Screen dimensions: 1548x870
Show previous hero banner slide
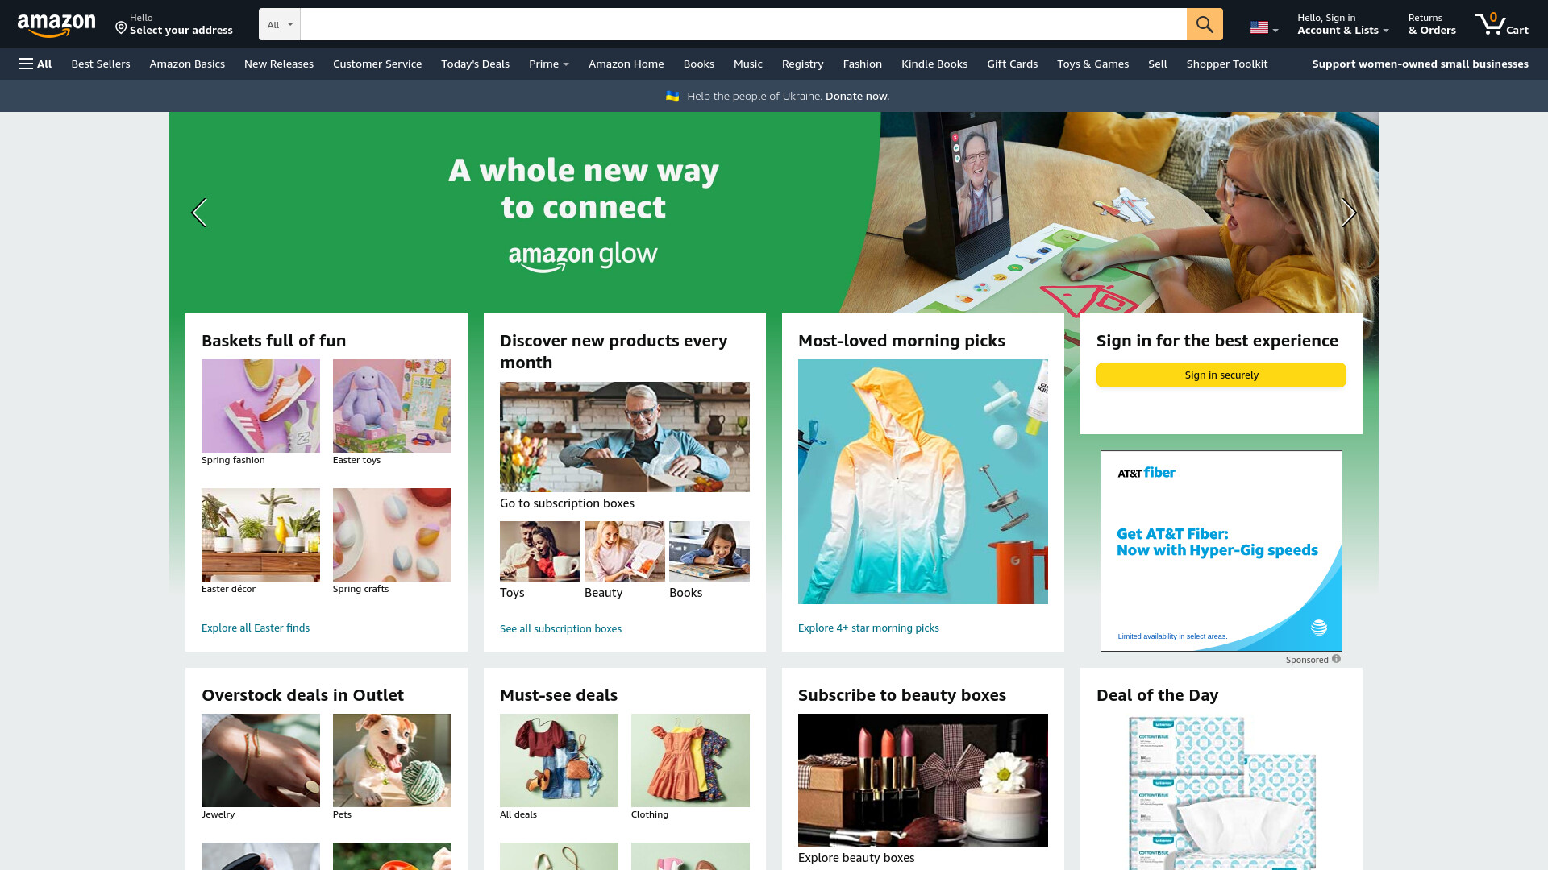point(199,213)
